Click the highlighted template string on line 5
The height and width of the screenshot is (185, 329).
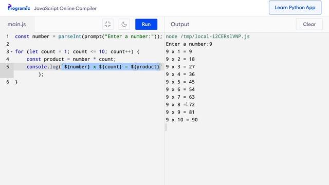(111, 67)
